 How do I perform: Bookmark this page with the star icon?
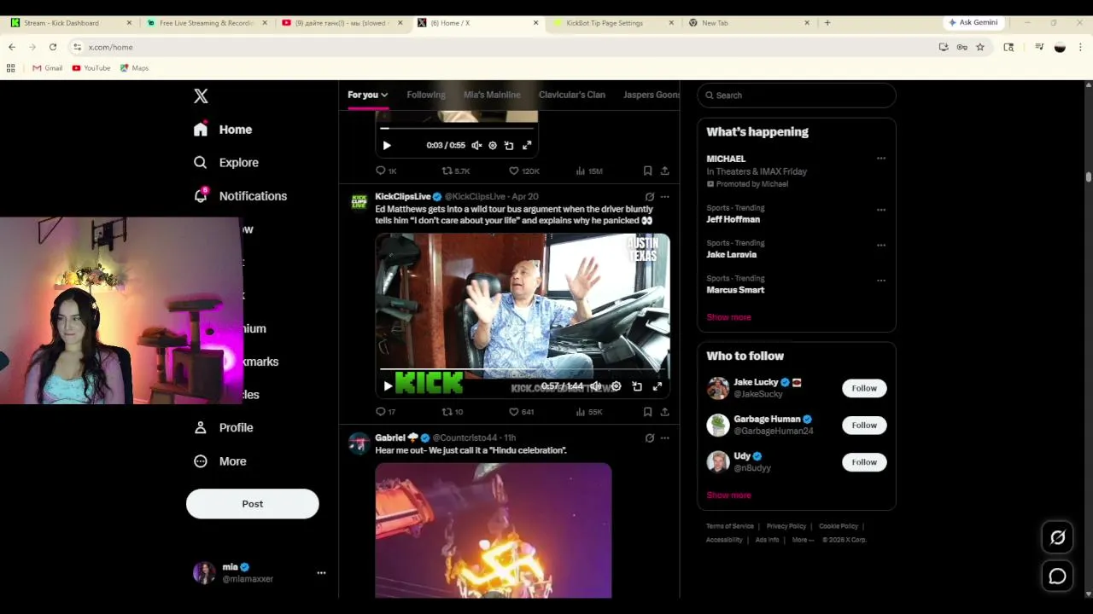[x=980, y=47]
